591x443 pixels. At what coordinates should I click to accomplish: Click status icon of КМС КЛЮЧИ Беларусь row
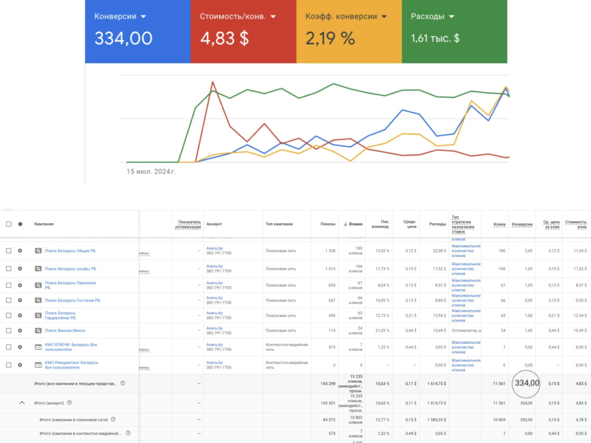coord(20,347)
